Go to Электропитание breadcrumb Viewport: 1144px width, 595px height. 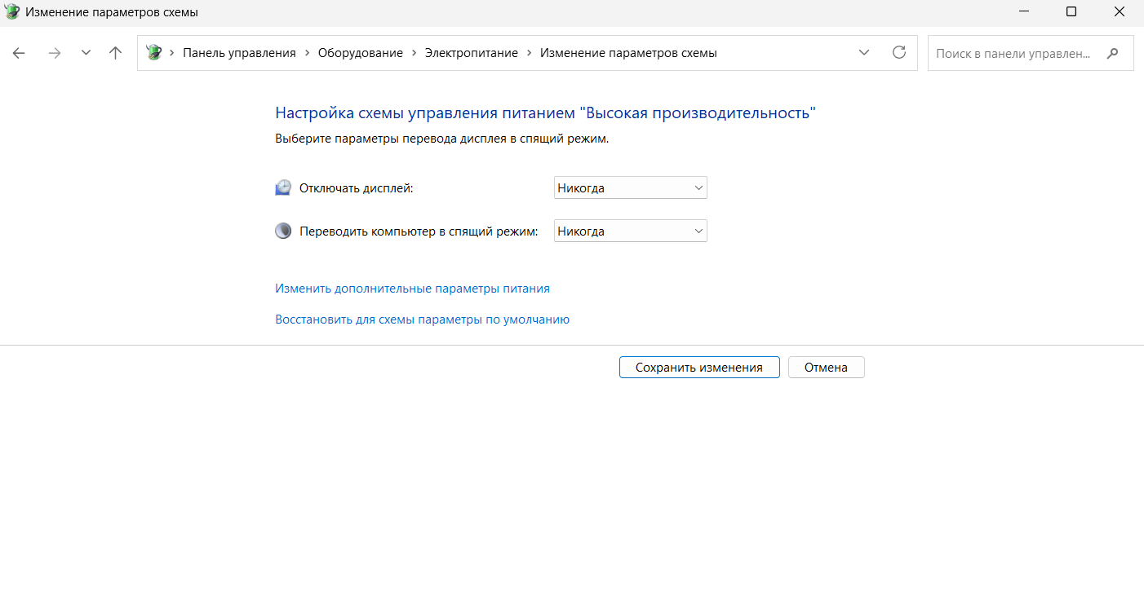pyautogui.click(x=471, y=53)
